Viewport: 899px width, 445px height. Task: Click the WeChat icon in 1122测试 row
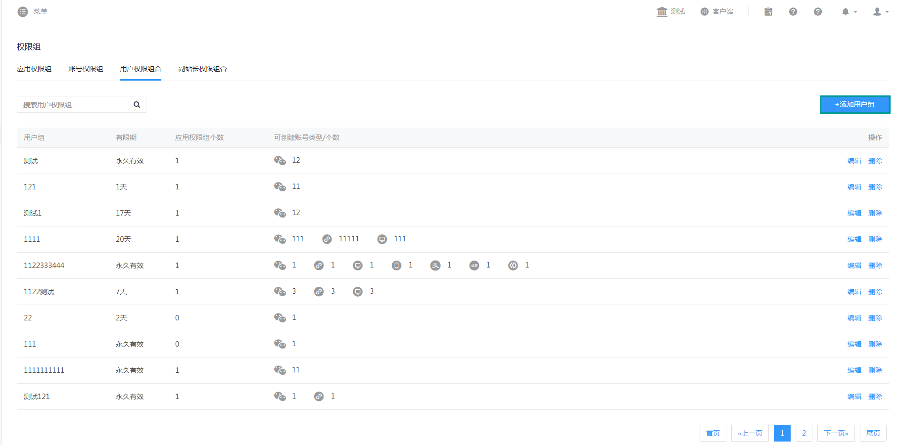click(x=280, y=291)
